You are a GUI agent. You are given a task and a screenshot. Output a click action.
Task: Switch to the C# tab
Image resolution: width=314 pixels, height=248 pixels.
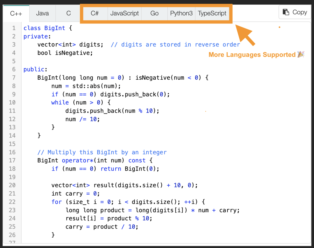click(x=95, y=13)
